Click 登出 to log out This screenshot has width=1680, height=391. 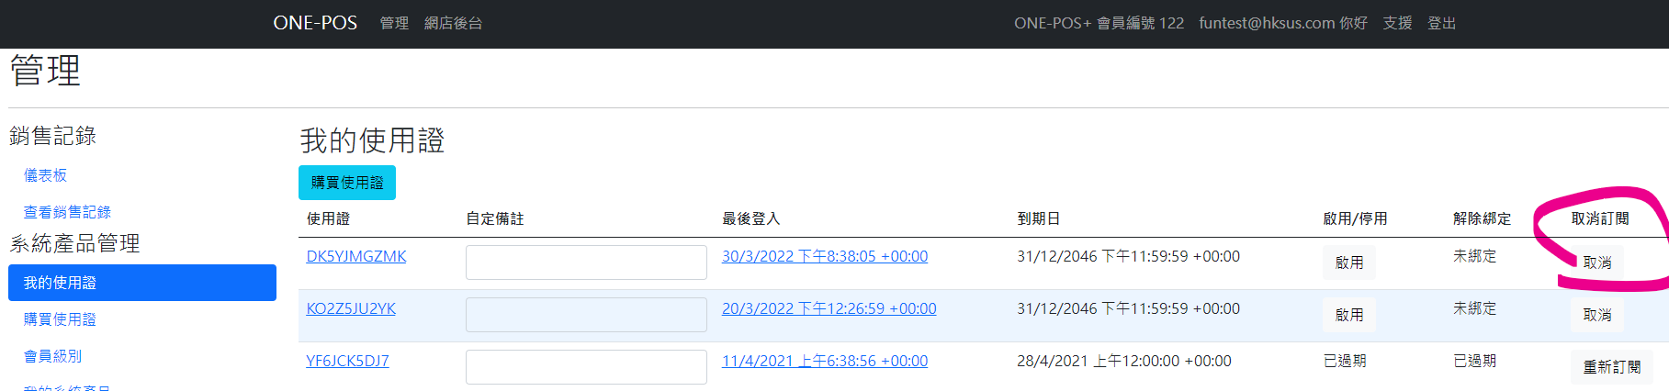pyautogui.click(x=1441, y=23)
